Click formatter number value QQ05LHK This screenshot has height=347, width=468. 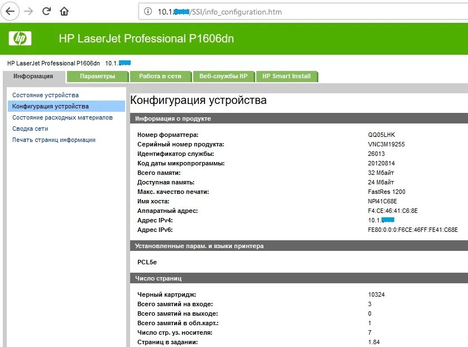tap(381, 135)
